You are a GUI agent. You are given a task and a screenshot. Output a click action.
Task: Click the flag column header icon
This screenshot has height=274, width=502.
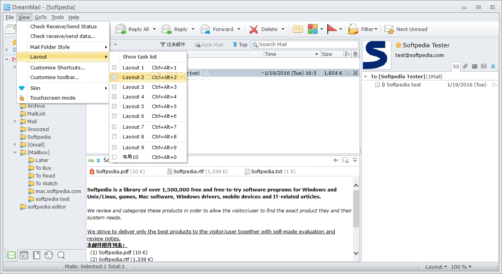[348, 54]
